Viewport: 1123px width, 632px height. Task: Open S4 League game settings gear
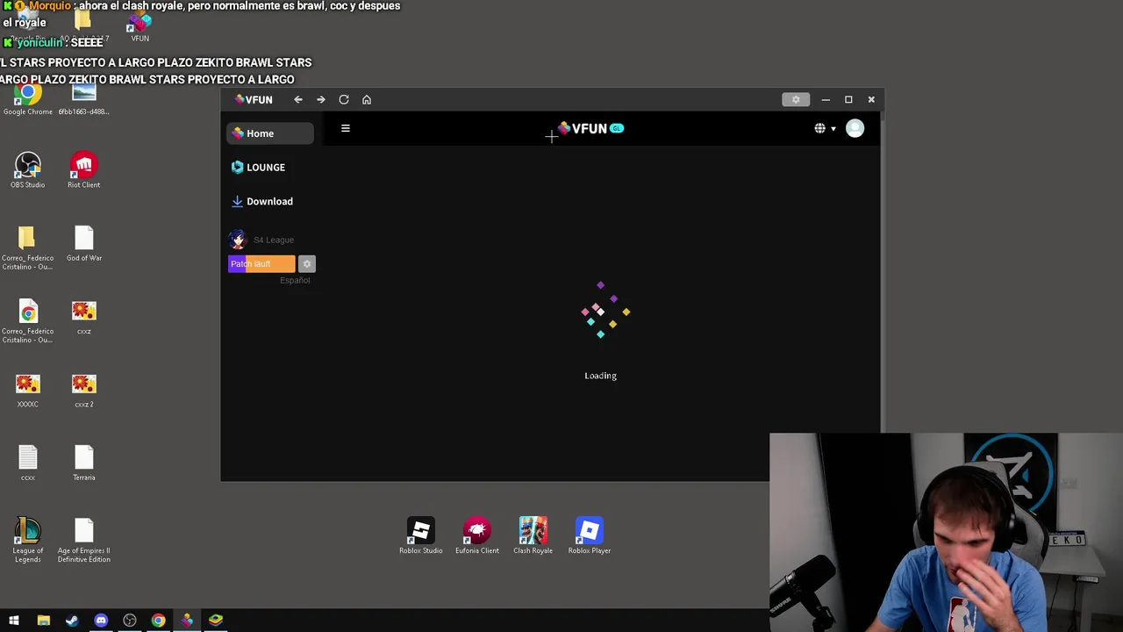click(x=306, y=263)
